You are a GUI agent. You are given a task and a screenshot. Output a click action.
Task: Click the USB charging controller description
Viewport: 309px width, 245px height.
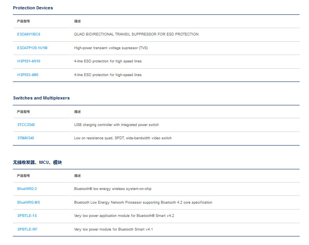pos(117,125)
